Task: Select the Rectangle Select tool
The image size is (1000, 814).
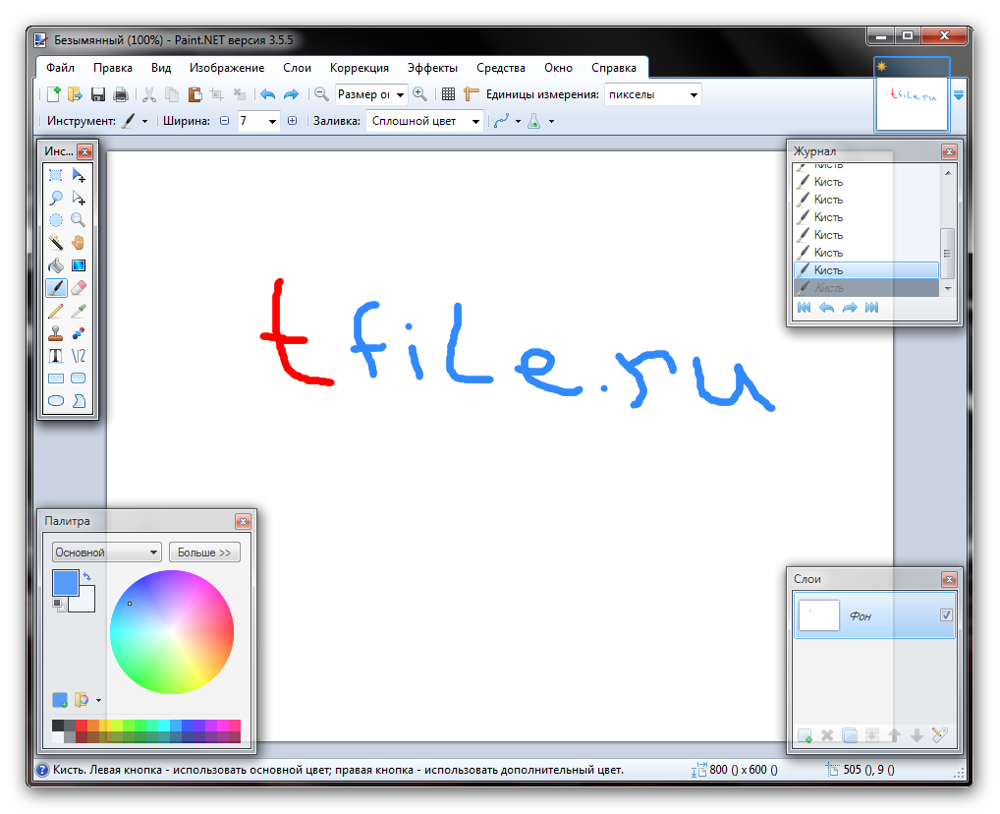Action: coord(56,175)
